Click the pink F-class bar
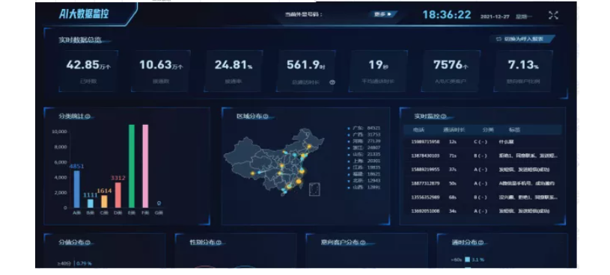The width and height of the screenshot is (610, 275). pos(145,166)
